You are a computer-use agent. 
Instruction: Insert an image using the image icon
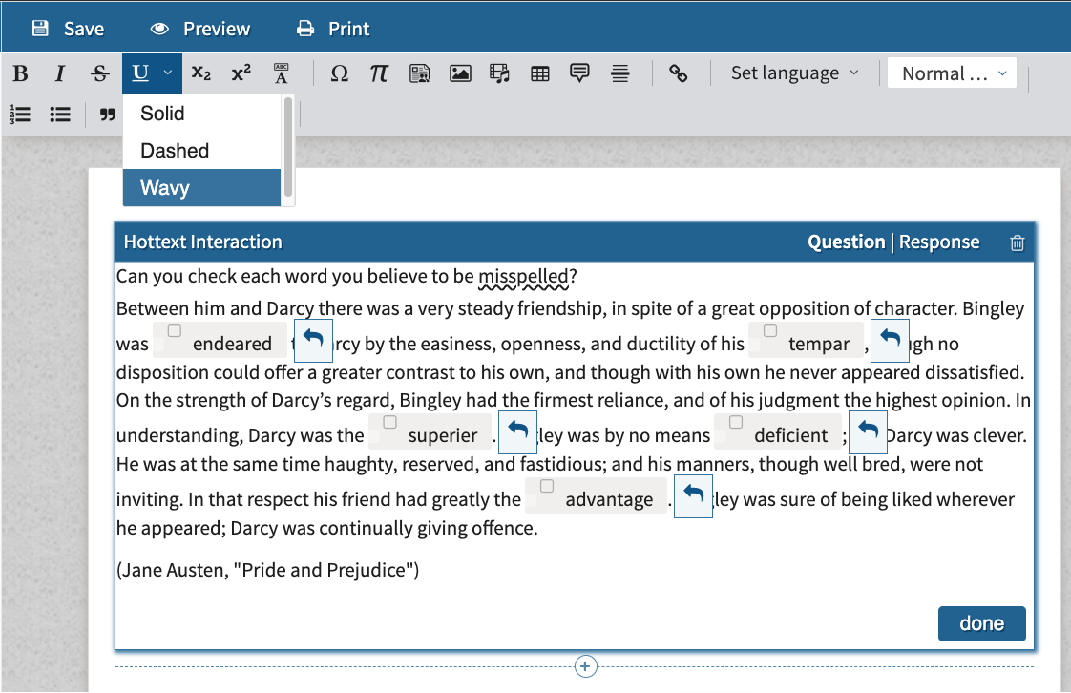click(460, 73)
